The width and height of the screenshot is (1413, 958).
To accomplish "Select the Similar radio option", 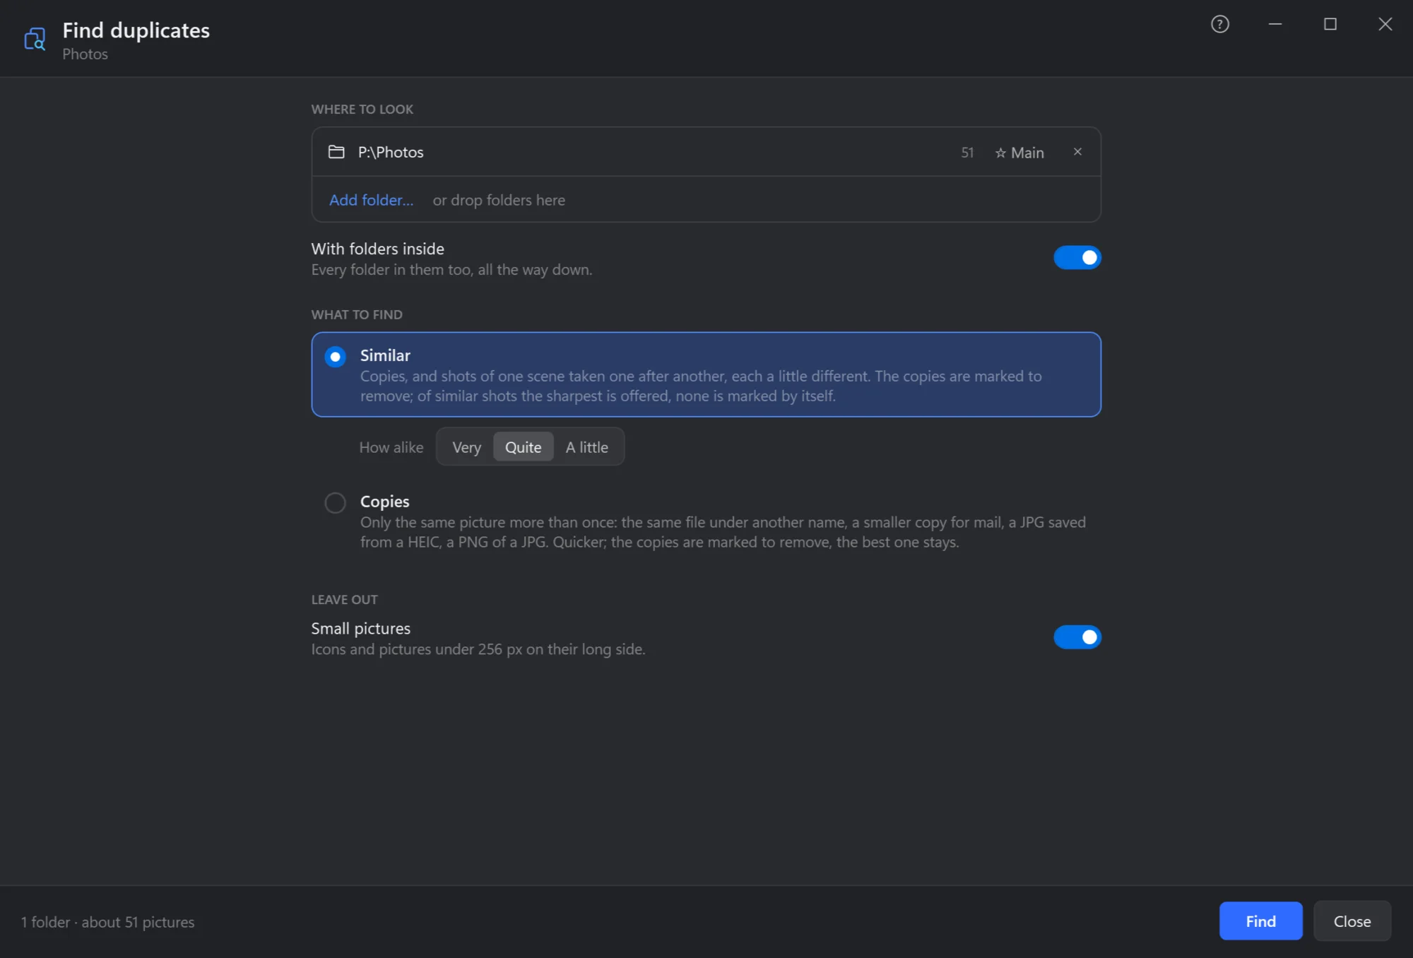I will point(335,357).
